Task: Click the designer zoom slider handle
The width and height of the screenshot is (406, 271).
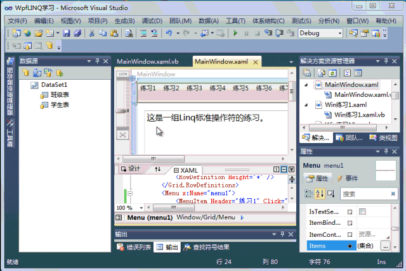Action: click(122, 111)
